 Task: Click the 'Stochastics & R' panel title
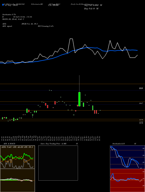(119, 144)
